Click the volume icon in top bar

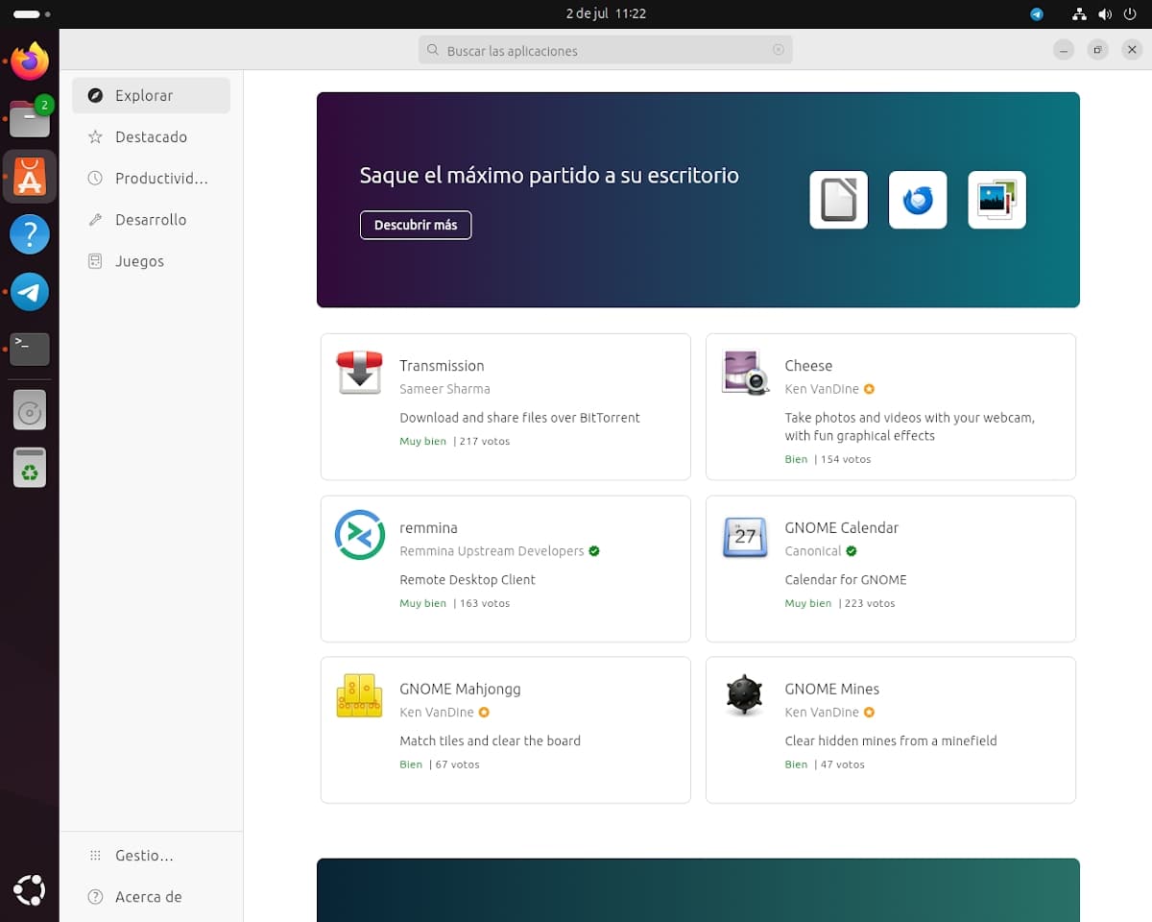click(x=1104, y=14)
